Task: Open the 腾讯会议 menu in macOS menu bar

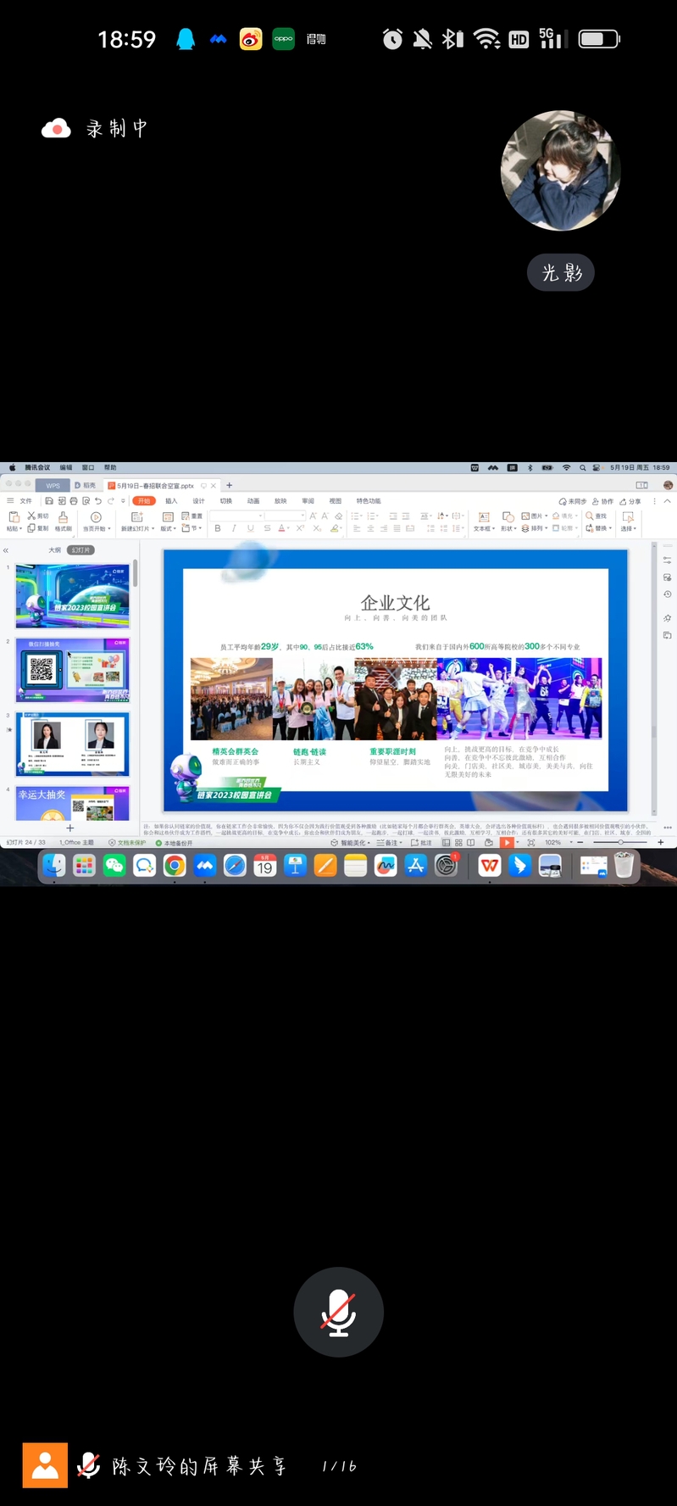Action: pos(37,467)
